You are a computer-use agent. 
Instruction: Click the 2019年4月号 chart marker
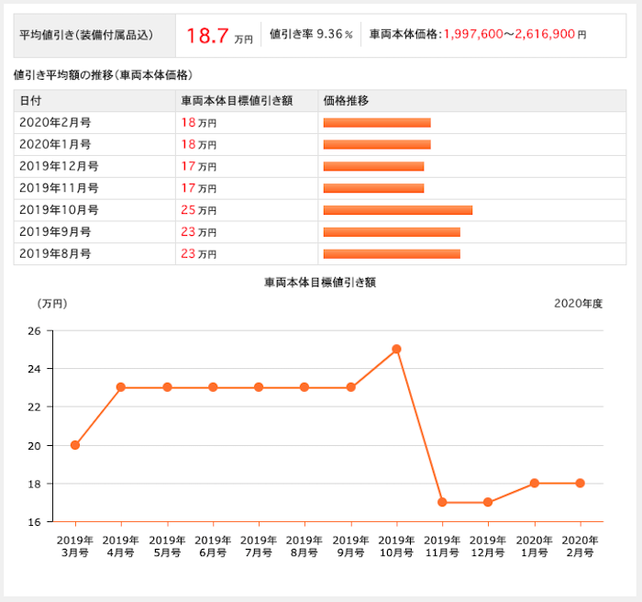tap(121, 387)
